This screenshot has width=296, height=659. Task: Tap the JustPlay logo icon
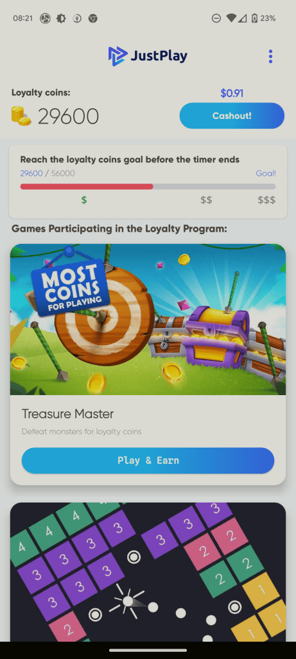118,57
